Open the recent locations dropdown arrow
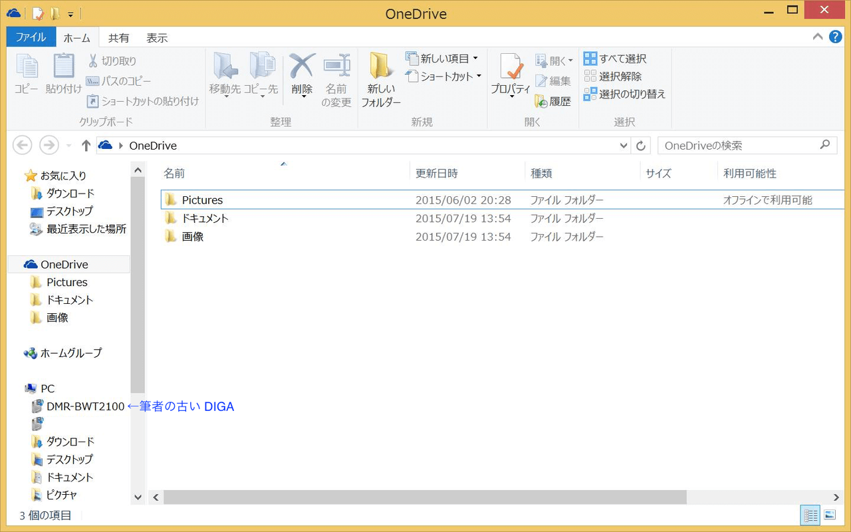This screenshot has height=532, width=851. (x=69, y=146)
